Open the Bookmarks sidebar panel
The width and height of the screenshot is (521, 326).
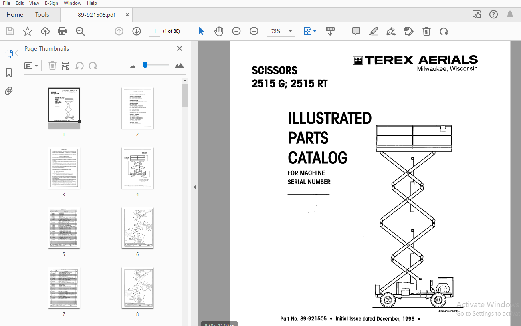coord(9,73)
